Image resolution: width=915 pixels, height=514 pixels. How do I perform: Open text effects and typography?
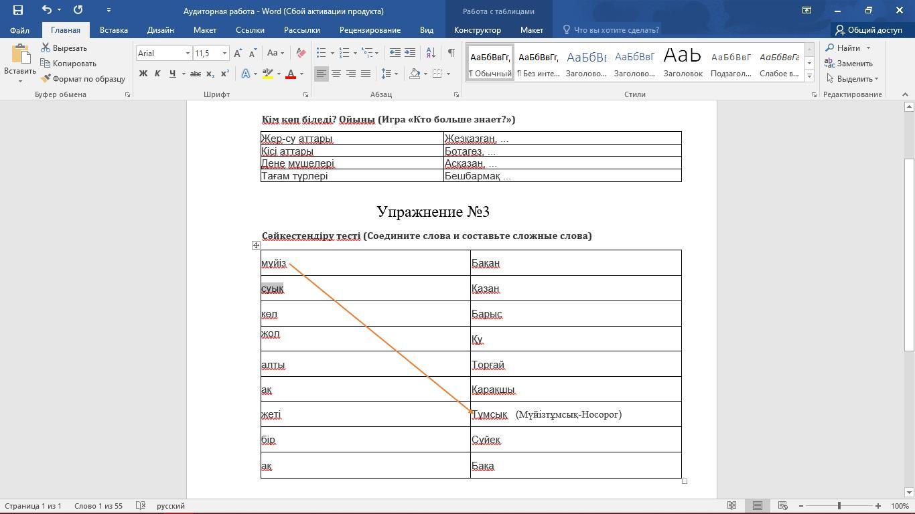tap(246, 74)
